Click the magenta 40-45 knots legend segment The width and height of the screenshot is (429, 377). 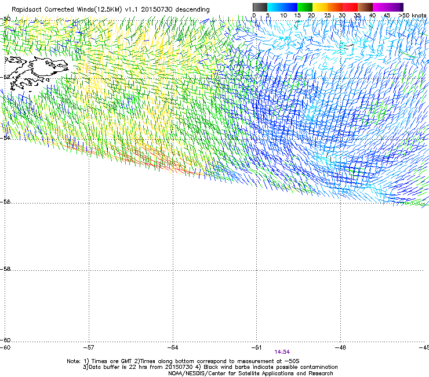380,7
